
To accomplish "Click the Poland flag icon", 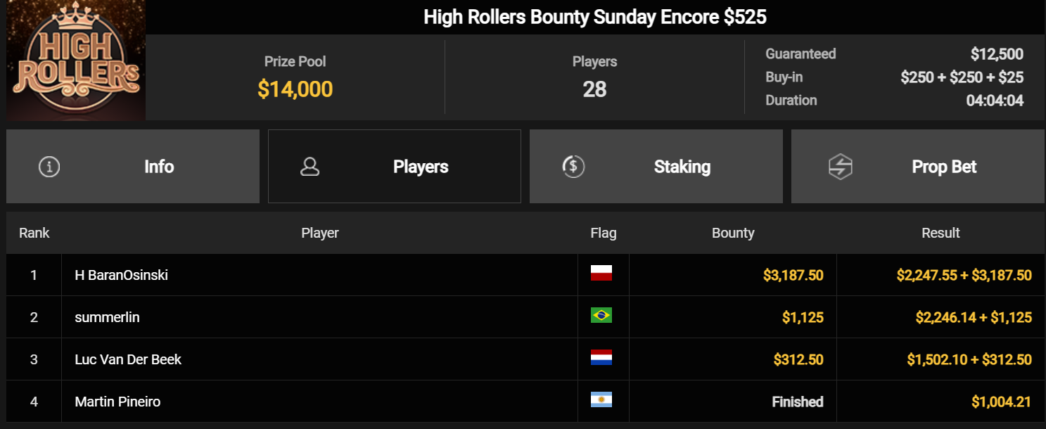I will click(601, 274).
